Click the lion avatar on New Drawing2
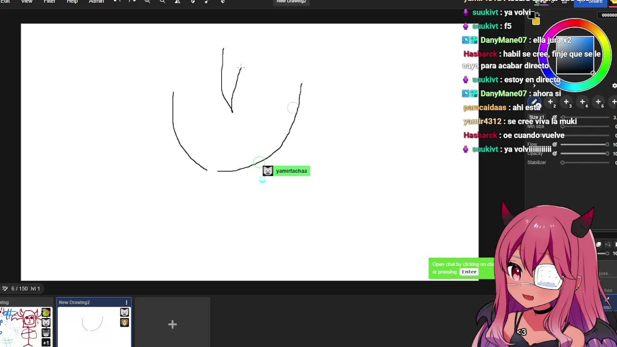Screen dimensions: 617x347 (124, 322)
